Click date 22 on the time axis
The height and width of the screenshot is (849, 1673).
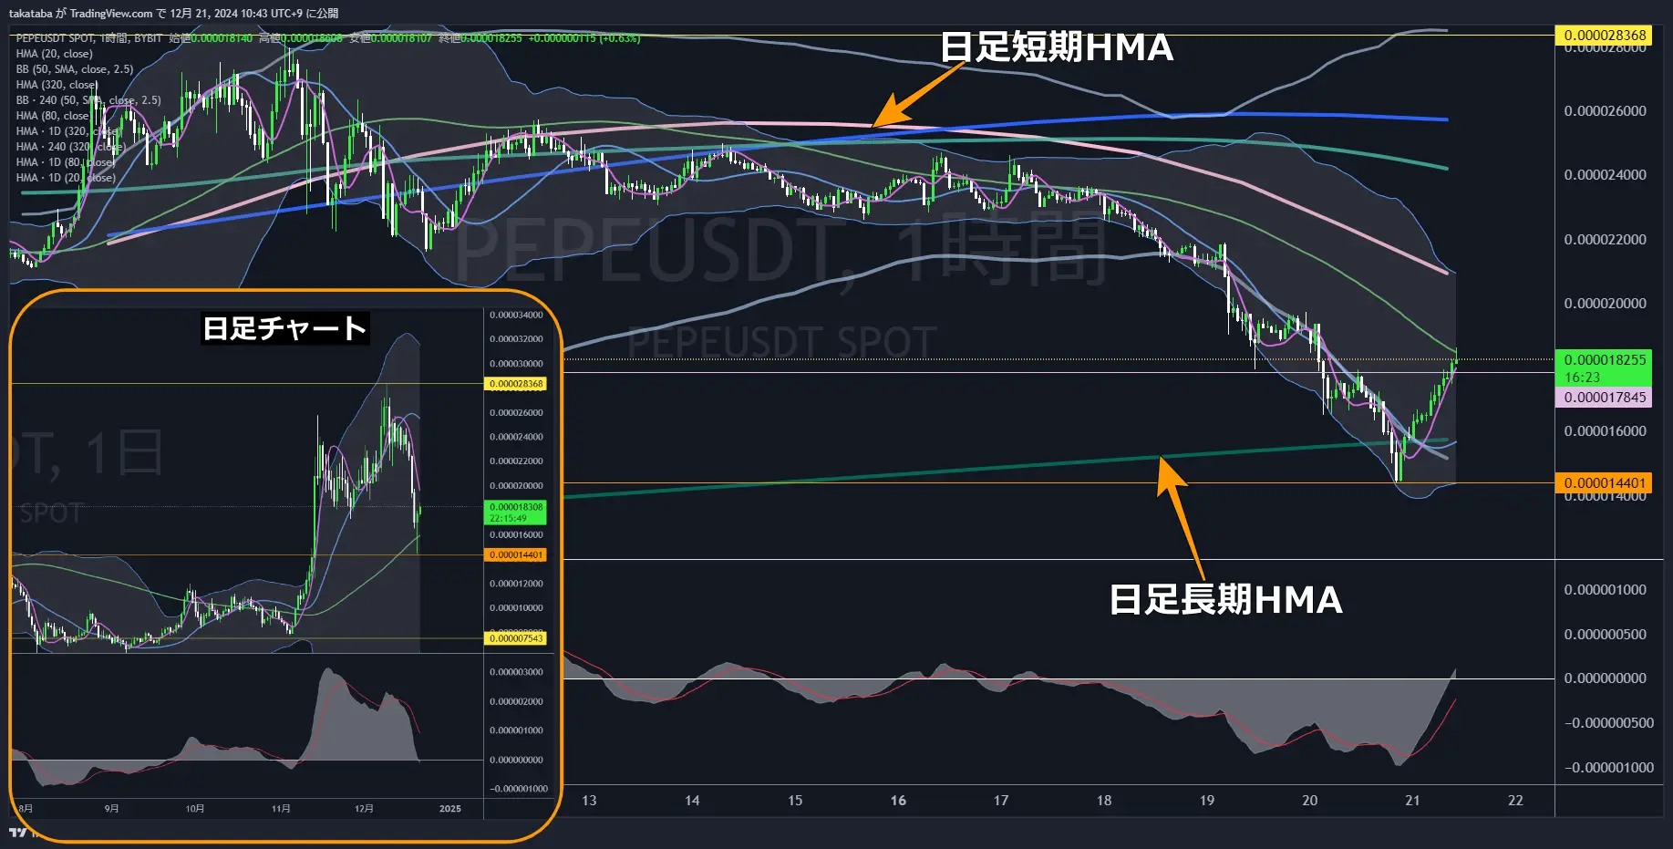(1515, 801)
